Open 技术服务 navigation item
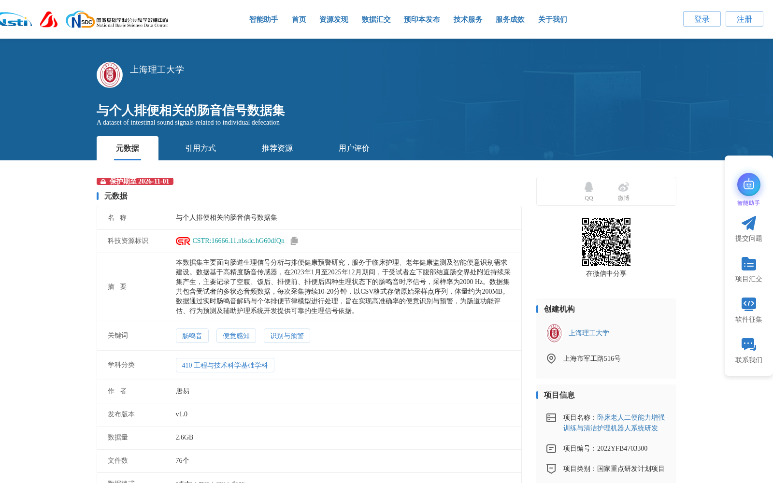The height and width of the screenshot is (483, 773). pos(468,19)
